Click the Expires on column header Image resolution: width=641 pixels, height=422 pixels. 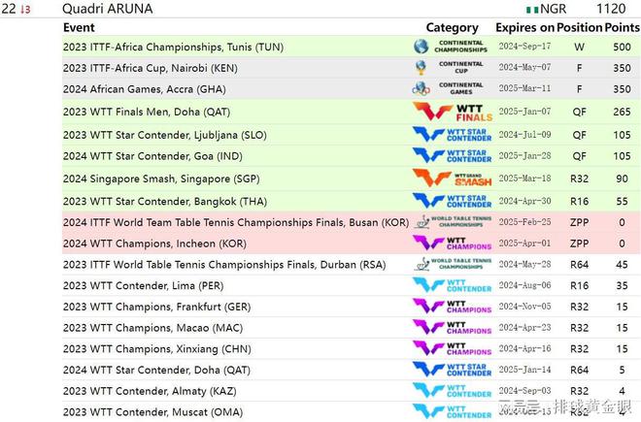pyautogui.click(x=524, y=27)
